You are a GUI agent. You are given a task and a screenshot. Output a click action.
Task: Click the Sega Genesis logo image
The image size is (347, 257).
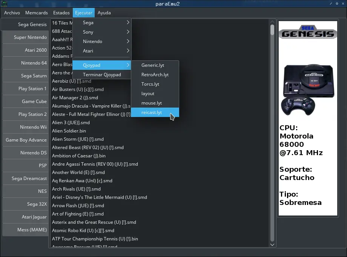click(308, 32)
